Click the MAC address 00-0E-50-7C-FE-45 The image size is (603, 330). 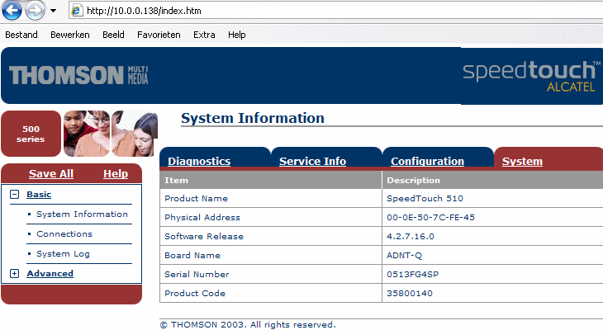tap(430, 218)
